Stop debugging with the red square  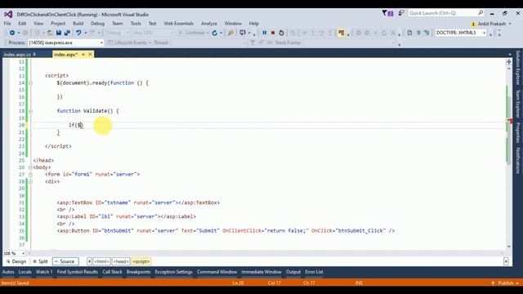(272, 33)
